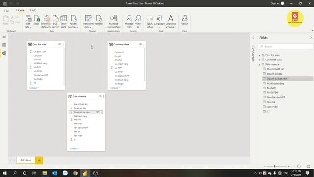The image size is (314, 177).
Task: Open the File menu
Action: click(6, 11)
